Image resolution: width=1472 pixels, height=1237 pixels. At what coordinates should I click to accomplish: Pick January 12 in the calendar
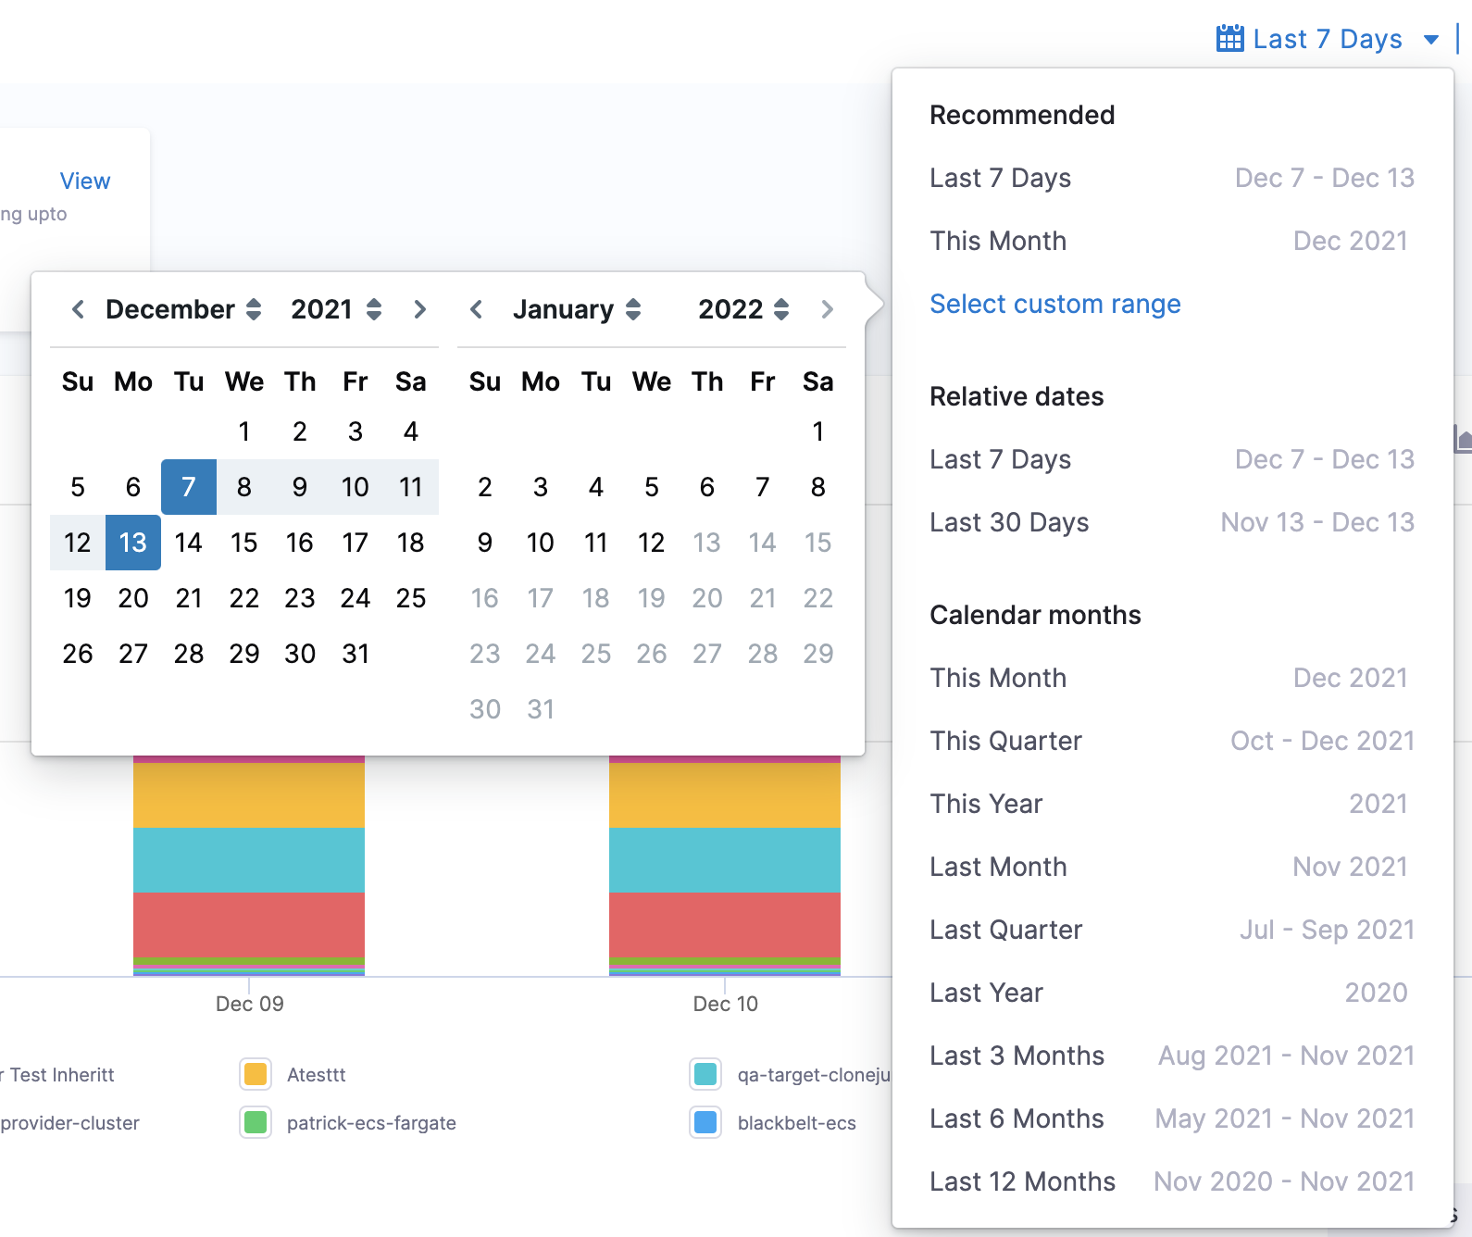coord(652,543)
